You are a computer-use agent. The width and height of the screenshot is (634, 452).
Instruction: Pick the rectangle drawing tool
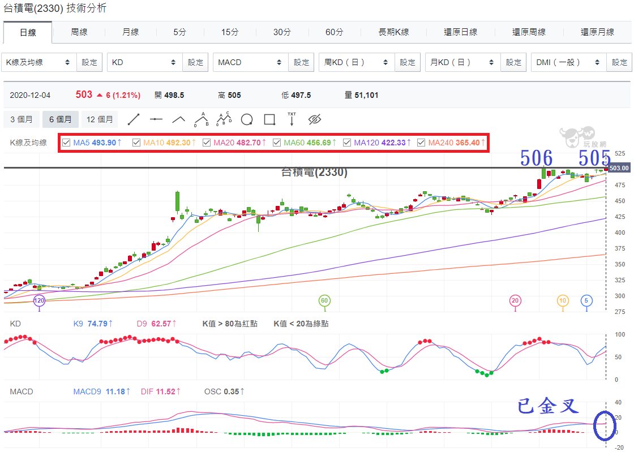(x=269, y=119)
